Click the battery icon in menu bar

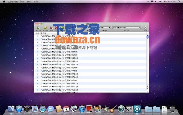tap(161, 2)
